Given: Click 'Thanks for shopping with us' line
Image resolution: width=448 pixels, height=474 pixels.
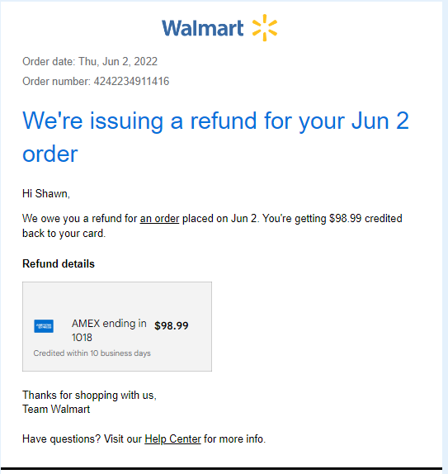Looking at the screenshot, I should pos(89,395).
